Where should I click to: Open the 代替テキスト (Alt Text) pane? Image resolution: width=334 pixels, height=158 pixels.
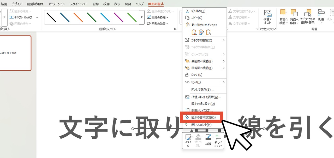point(267,16)
